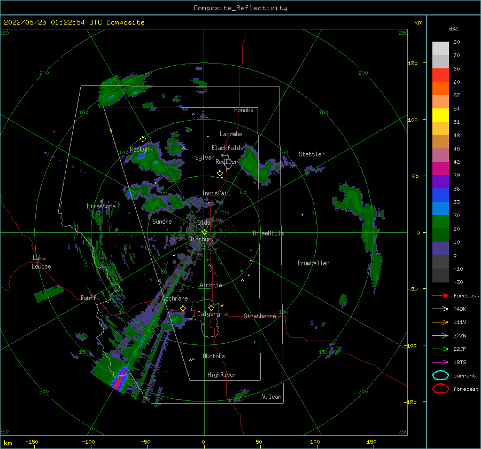Screen dimensions: 481x449
Task: Click the Strathmore town label
Action: (x=260, y=316)
